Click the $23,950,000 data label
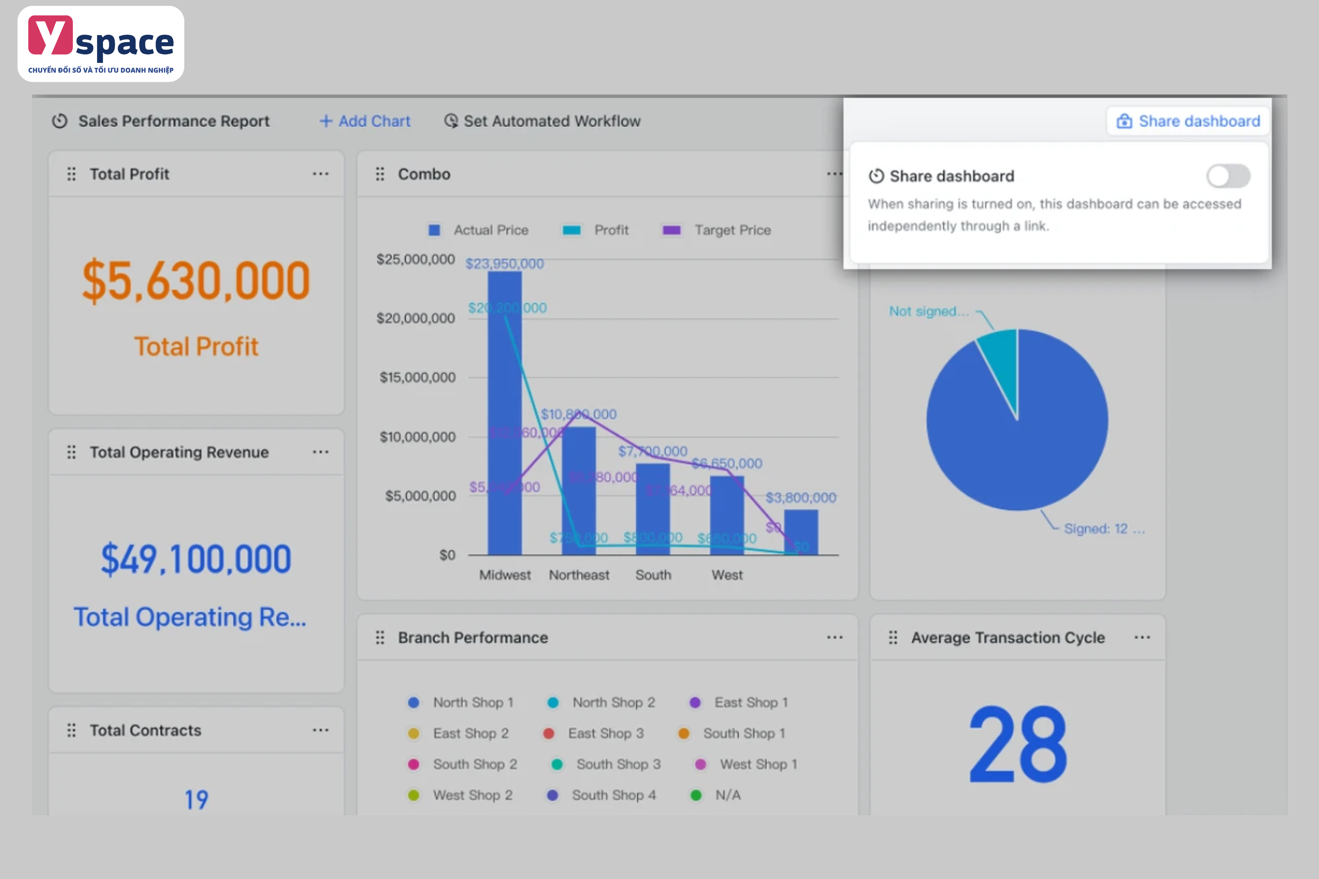This screenshot has height=879, width=1319. pos(505,263)
